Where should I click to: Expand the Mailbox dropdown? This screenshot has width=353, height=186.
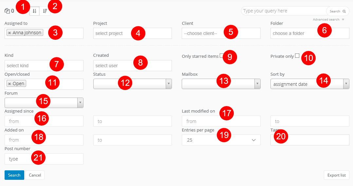click(257, 84)
